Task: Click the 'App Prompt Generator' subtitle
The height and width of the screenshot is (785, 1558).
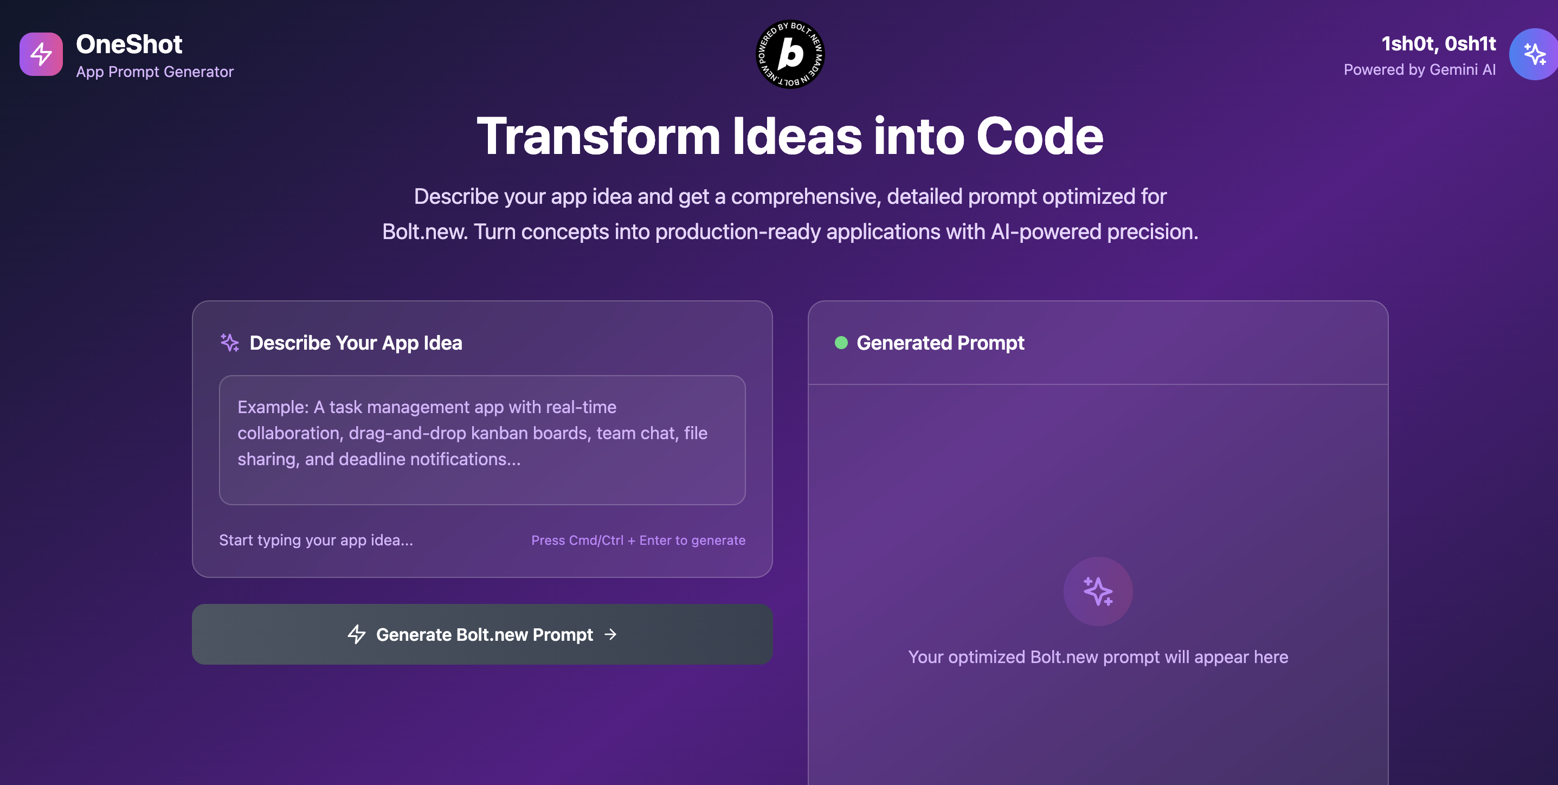Action: point(155,71)
